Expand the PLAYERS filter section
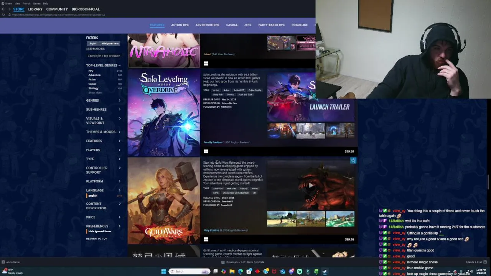 point(104,150)
